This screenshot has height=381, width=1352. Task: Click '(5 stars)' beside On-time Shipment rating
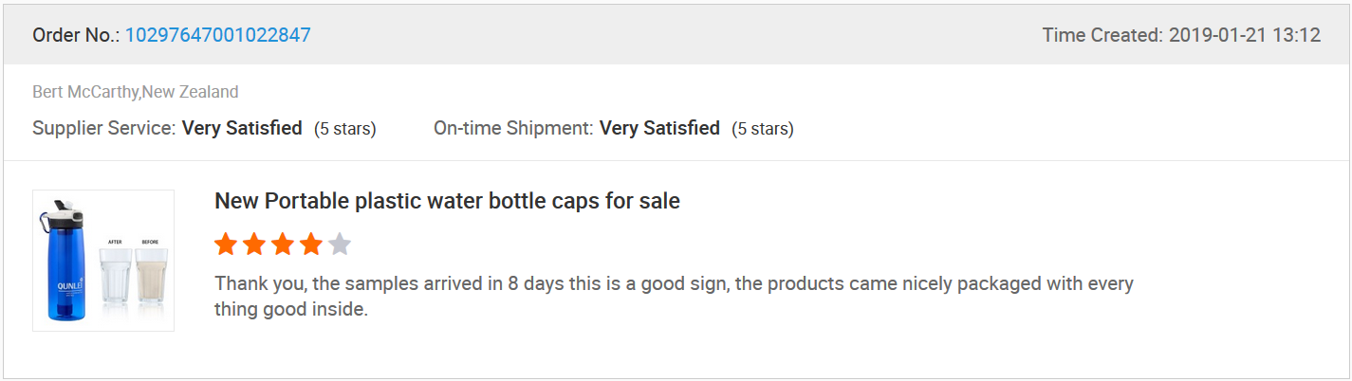[x=763, y=129]
